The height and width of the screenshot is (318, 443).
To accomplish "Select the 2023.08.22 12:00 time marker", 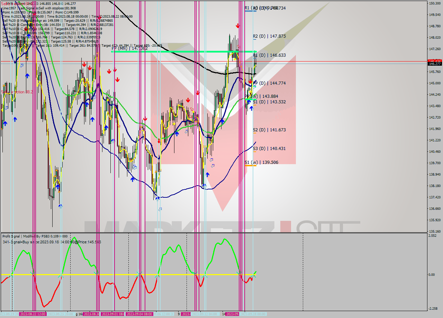I will pyautogui.click(x=33, y=314).
